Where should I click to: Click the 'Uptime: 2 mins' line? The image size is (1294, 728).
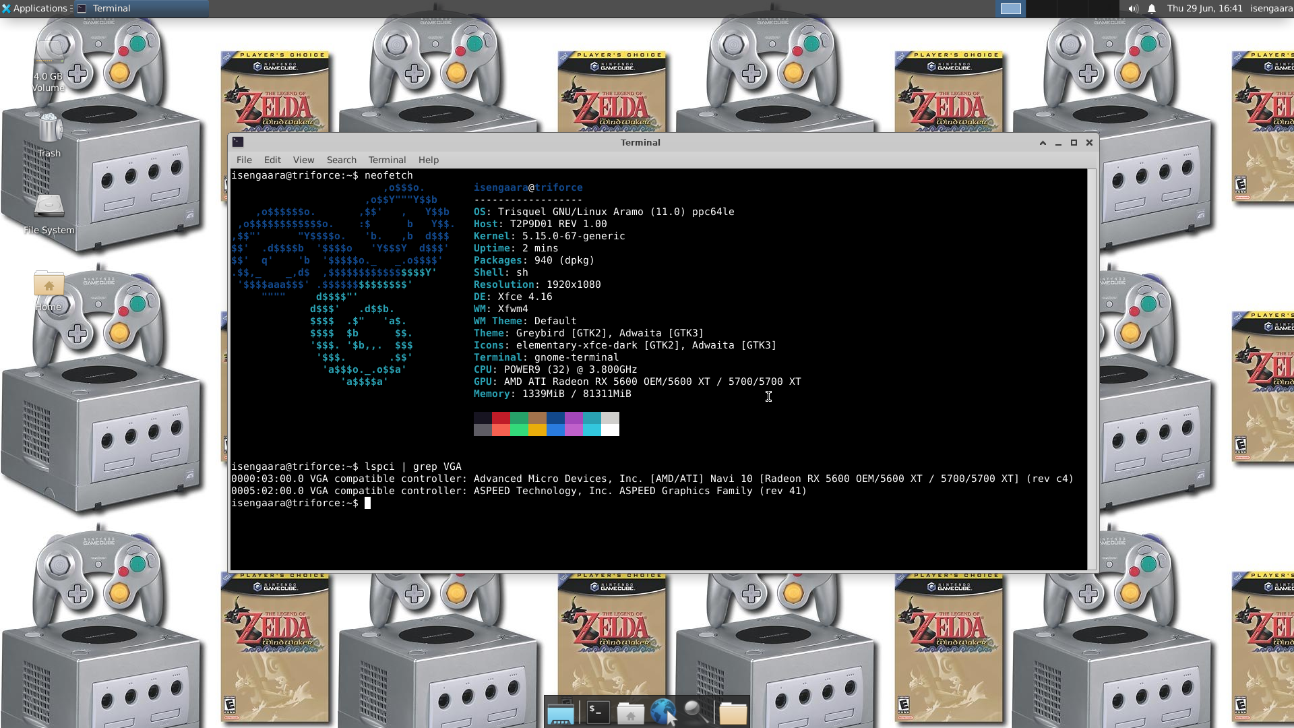(x=516, y=248)
